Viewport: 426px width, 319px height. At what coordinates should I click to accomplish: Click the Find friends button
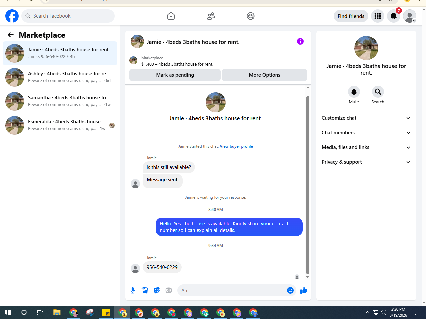tap(351, 16)
